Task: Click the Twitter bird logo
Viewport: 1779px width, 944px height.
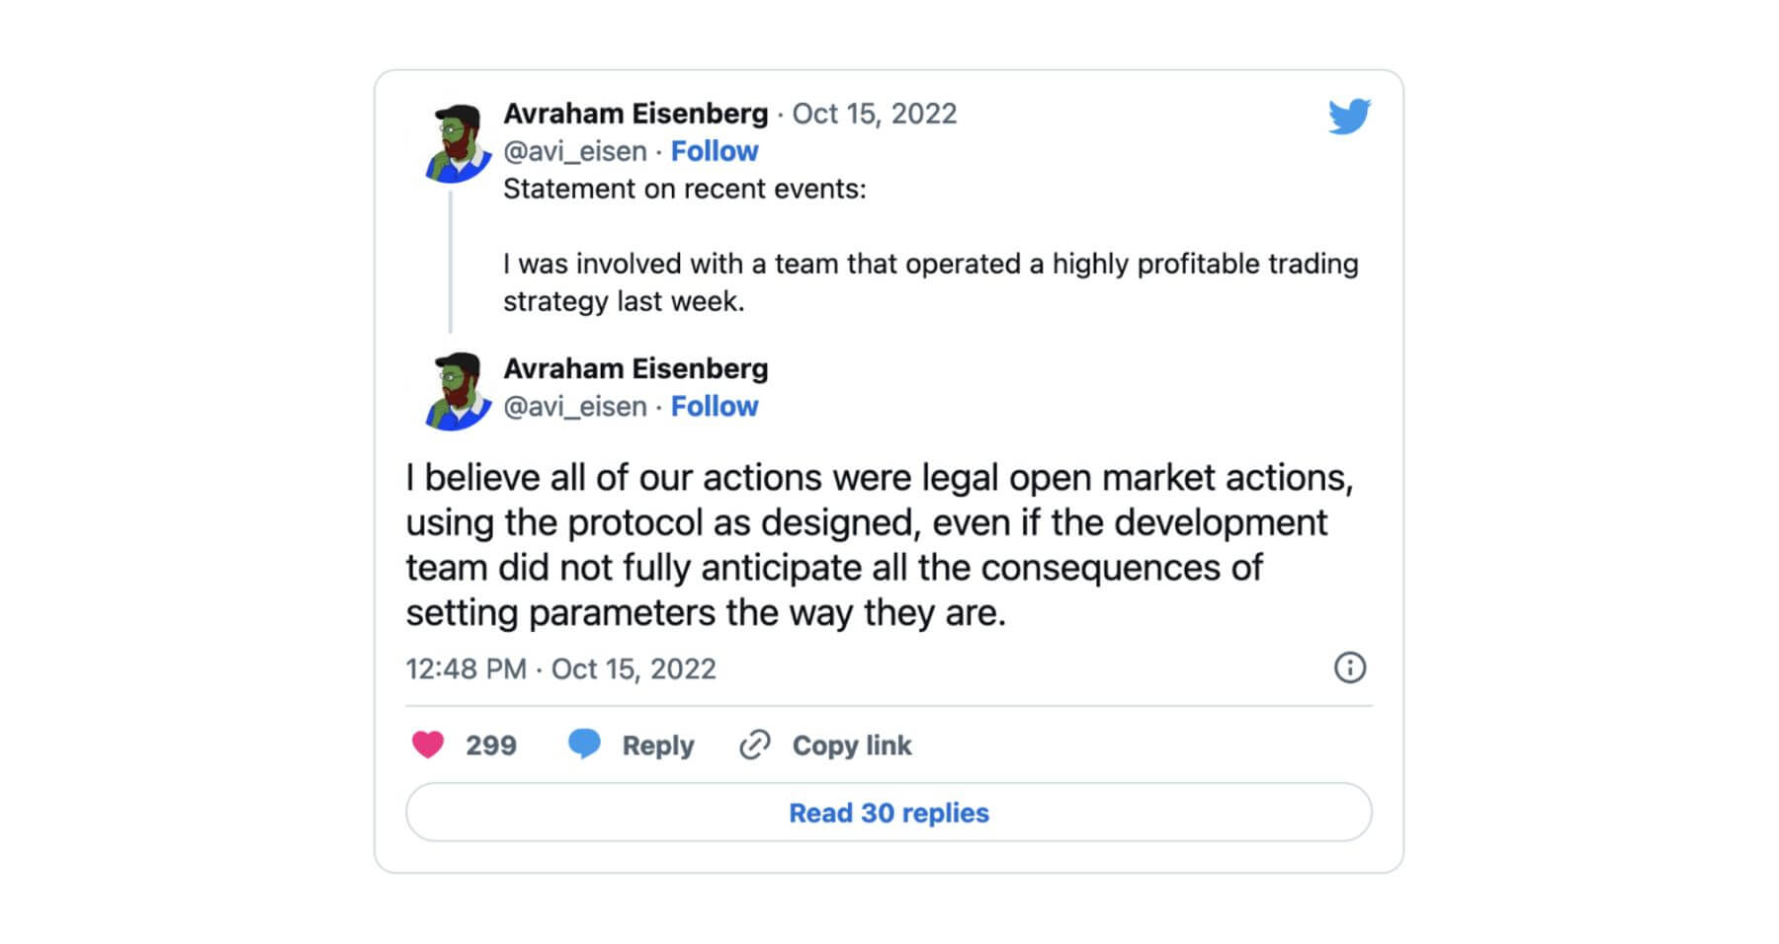Action: [1349, 116]
